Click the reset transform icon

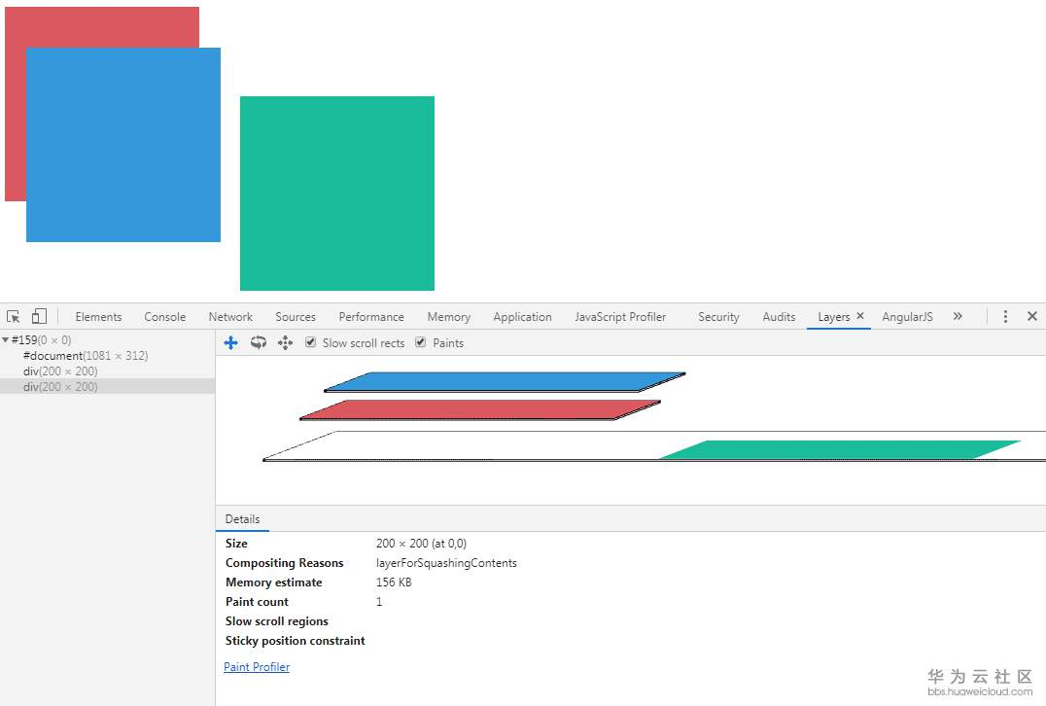click(x=285, y=343)
